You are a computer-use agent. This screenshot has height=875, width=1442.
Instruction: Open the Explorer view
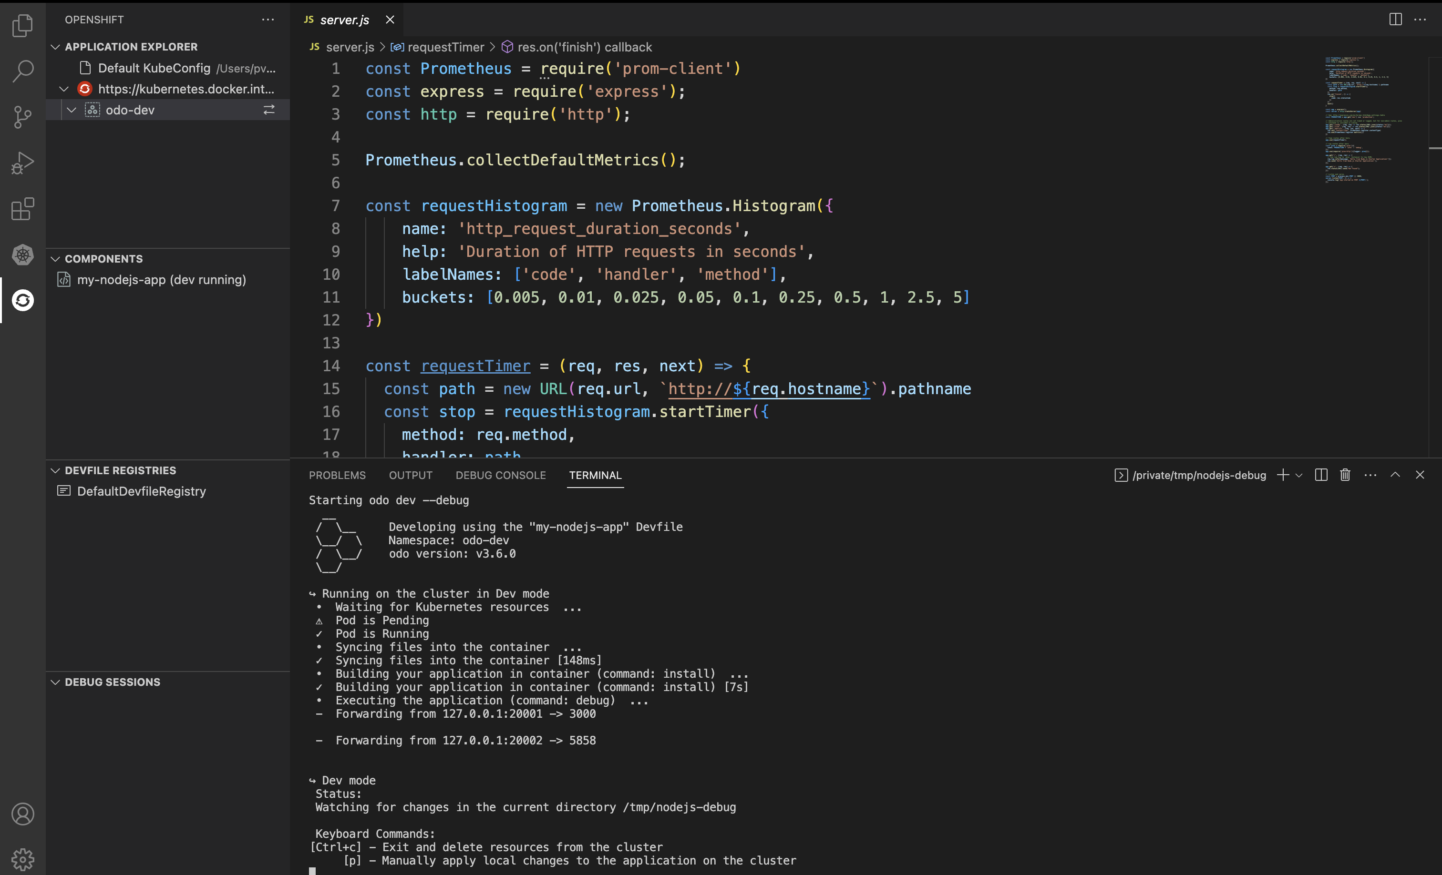(22, 25)
